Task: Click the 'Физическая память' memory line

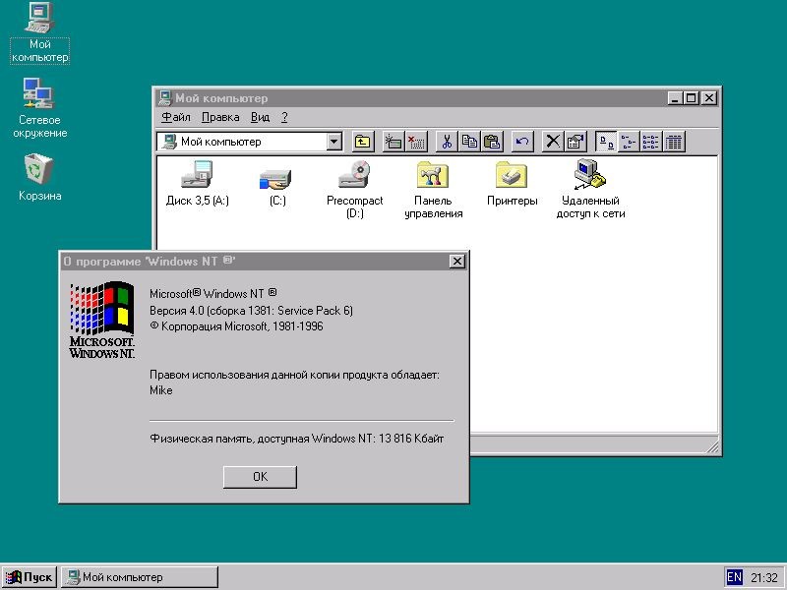Action: [x=297, y=439]
